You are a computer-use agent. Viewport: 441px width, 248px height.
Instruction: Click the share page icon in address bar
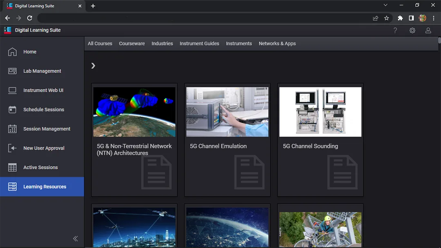tap(376, 18)
